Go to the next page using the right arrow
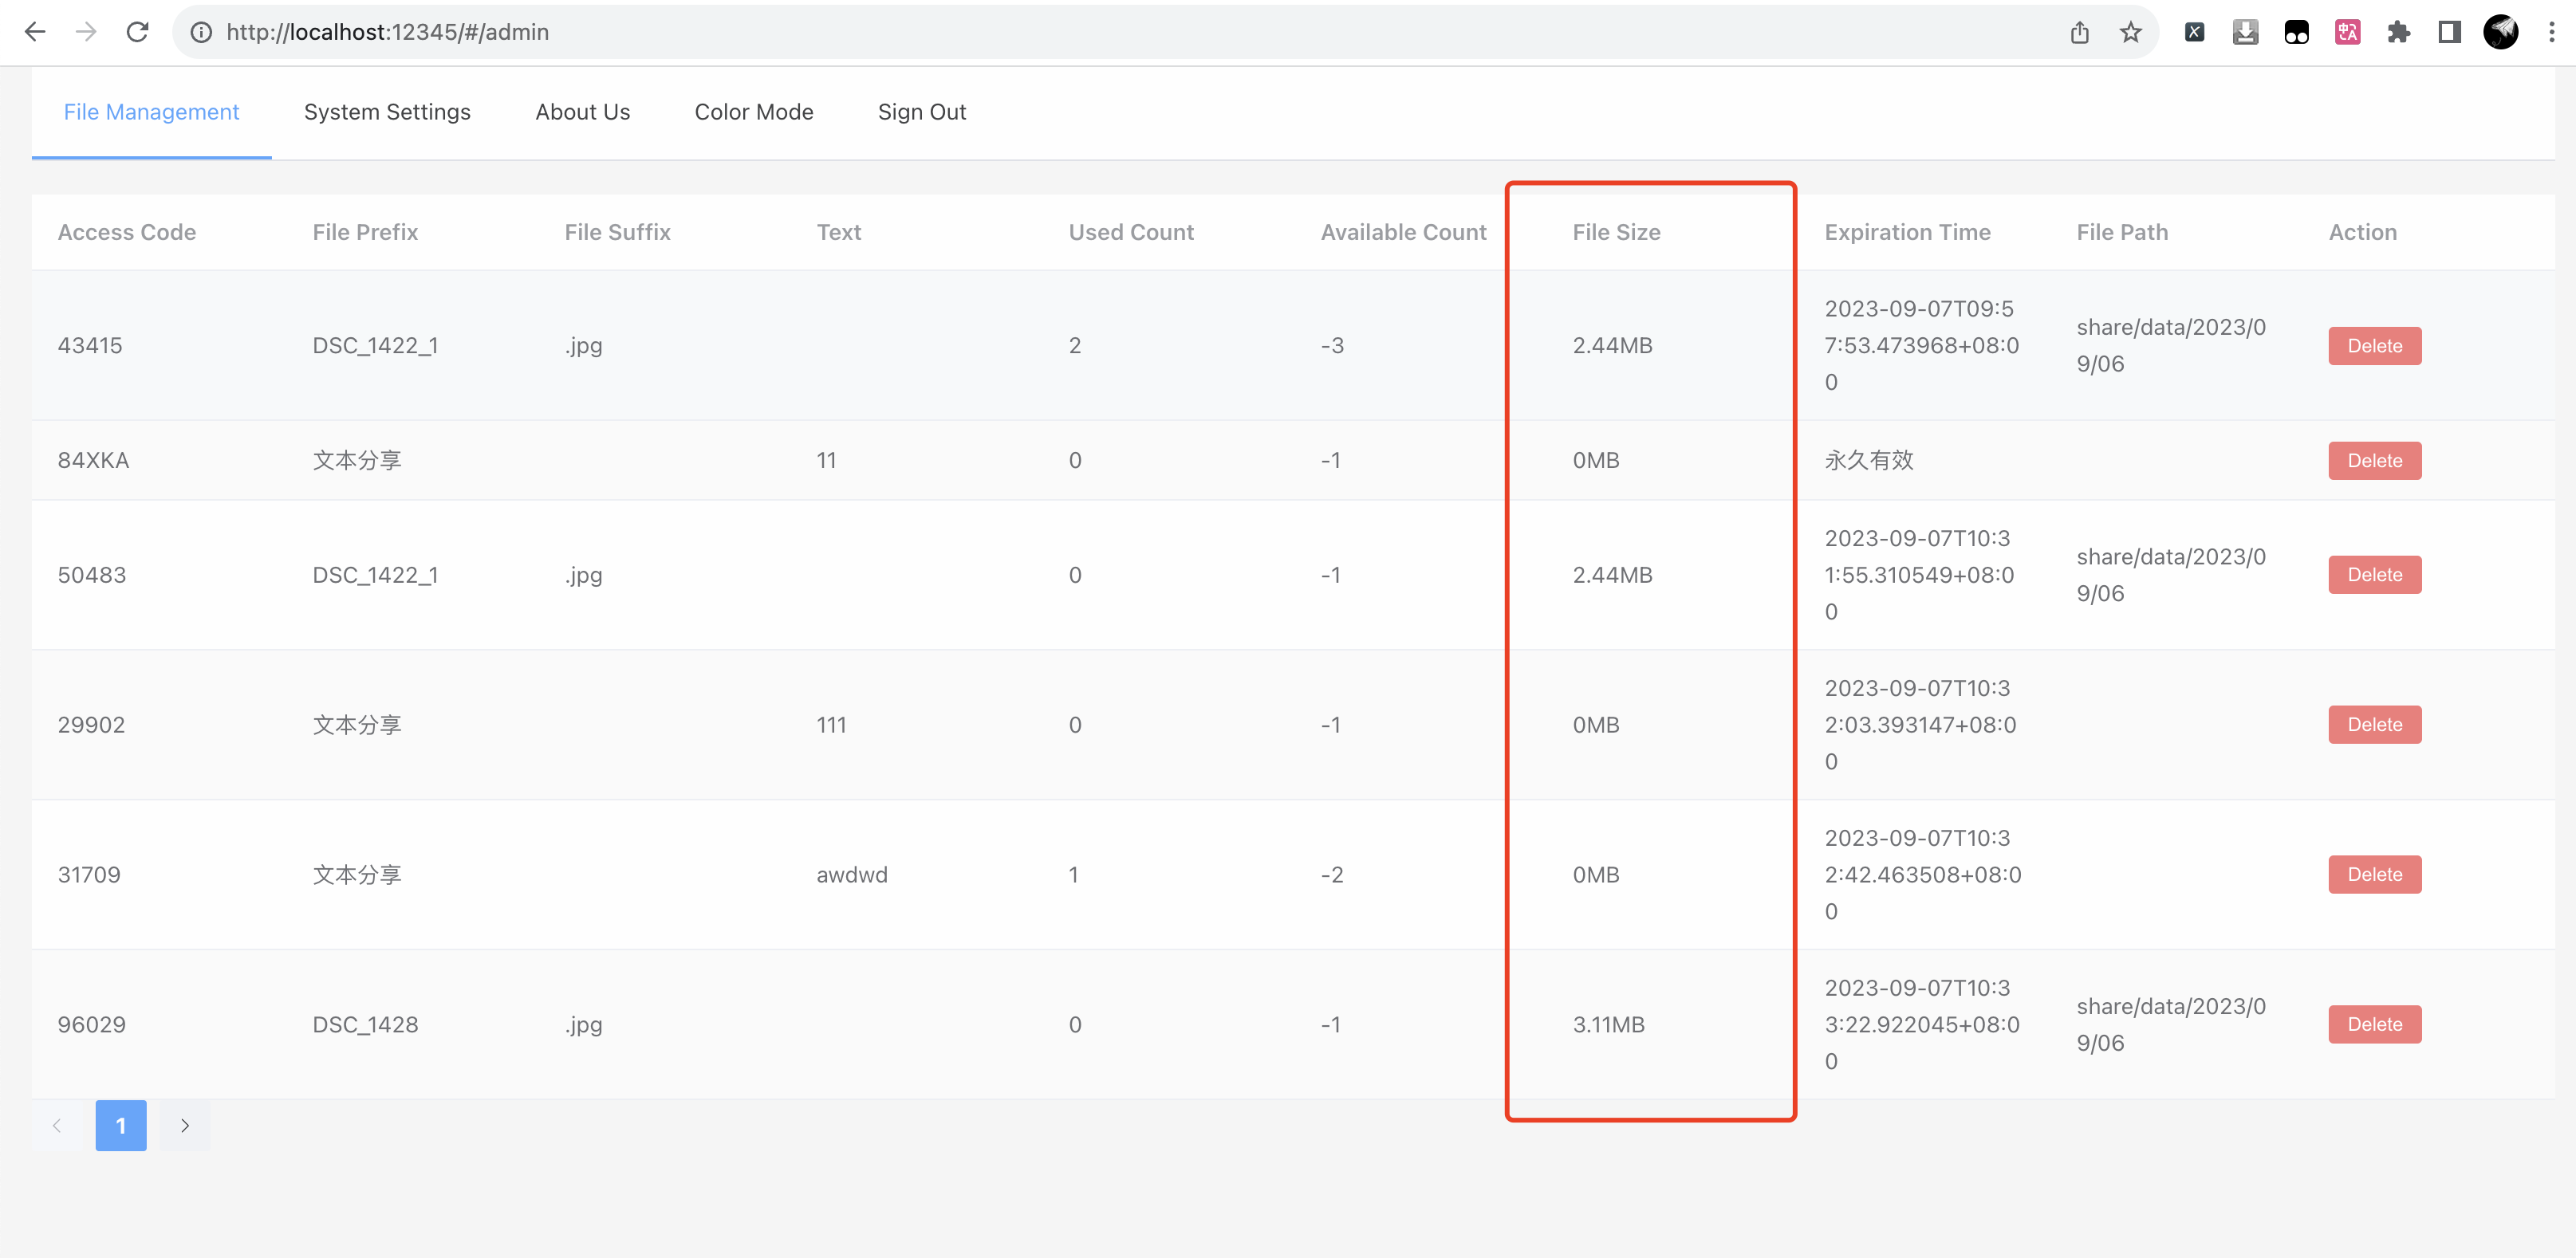 [x=184, y=1124]
